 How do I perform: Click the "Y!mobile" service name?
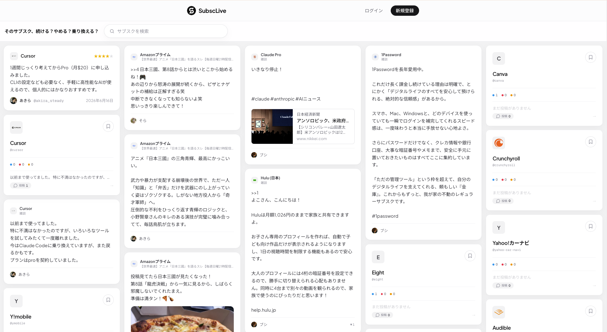click(21, 317)
